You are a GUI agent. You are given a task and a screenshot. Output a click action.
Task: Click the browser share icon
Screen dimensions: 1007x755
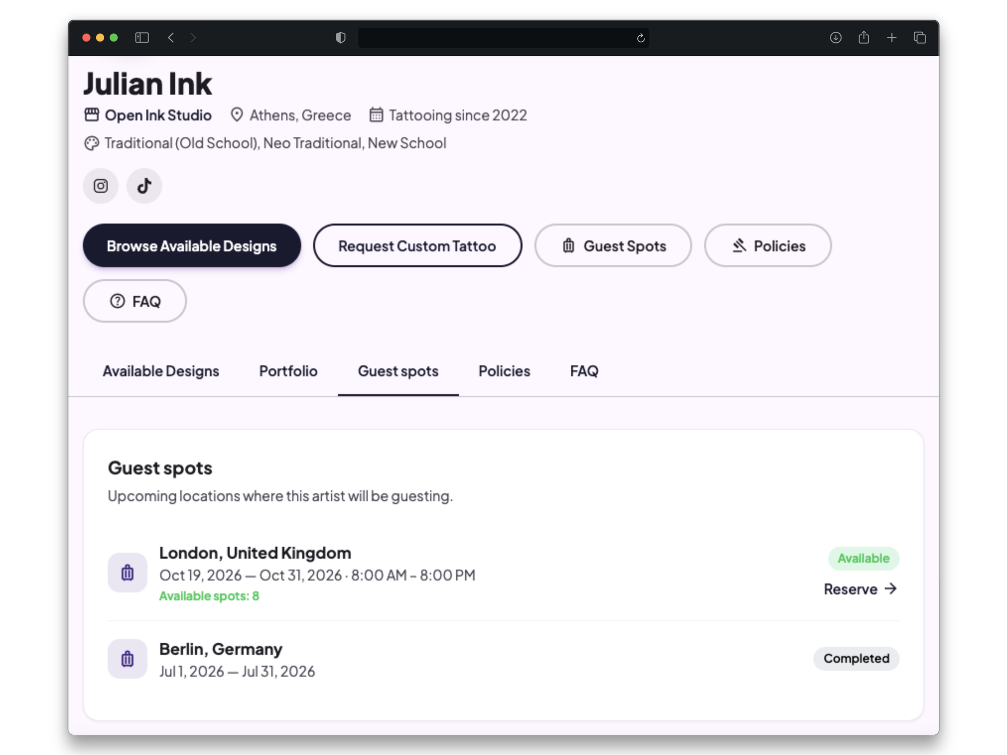point(864,38)
